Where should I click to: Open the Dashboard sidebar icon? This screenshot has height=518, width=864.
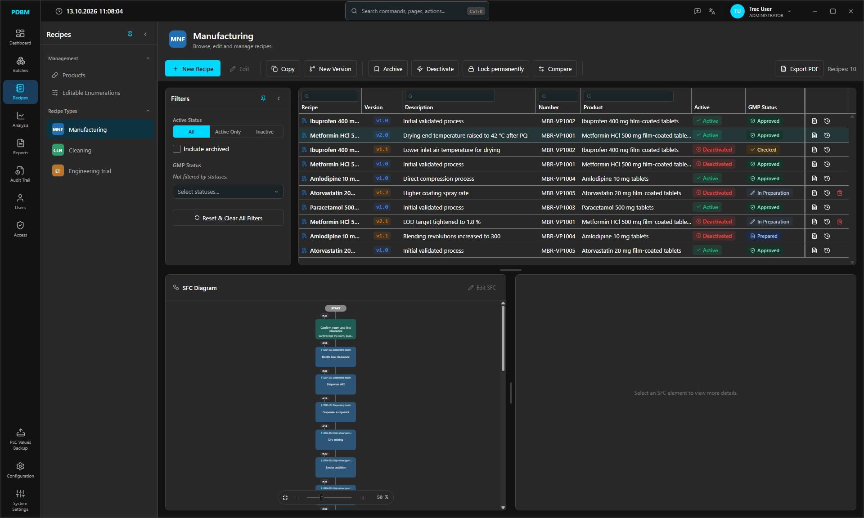[x=20, y=37]
